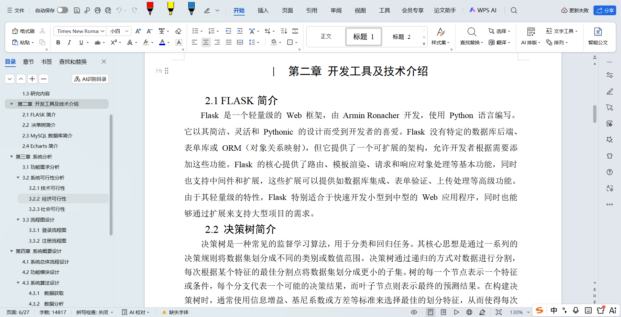
Task: Collapse the 3.2 系统可行性分析 node
Action: [x=18, y=178]
